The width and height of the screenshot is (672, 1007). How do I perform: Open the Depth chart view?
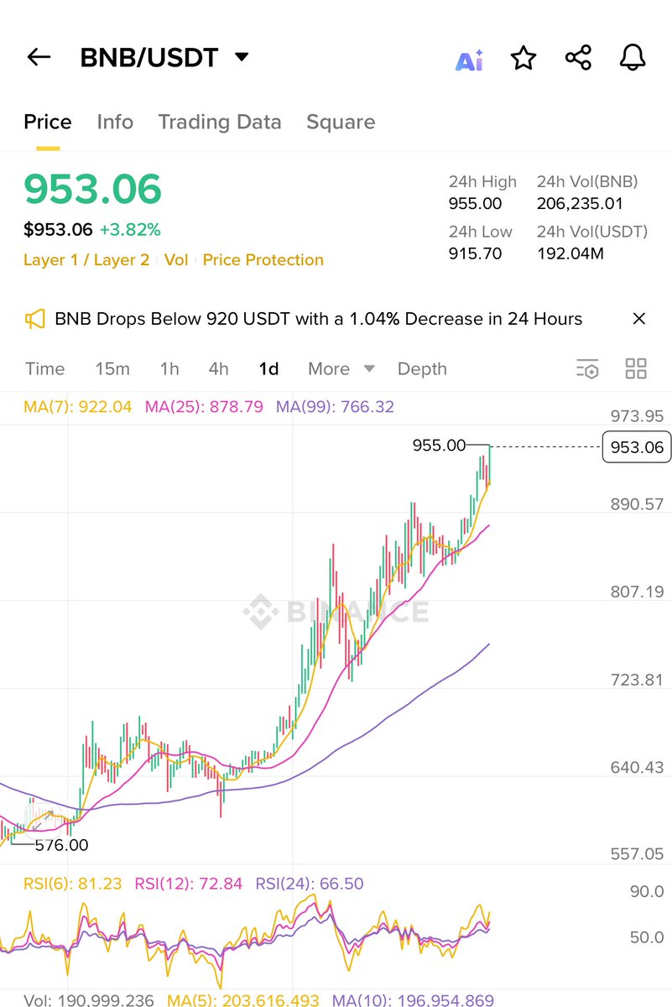pyautogui.click(x=422, y=369)
